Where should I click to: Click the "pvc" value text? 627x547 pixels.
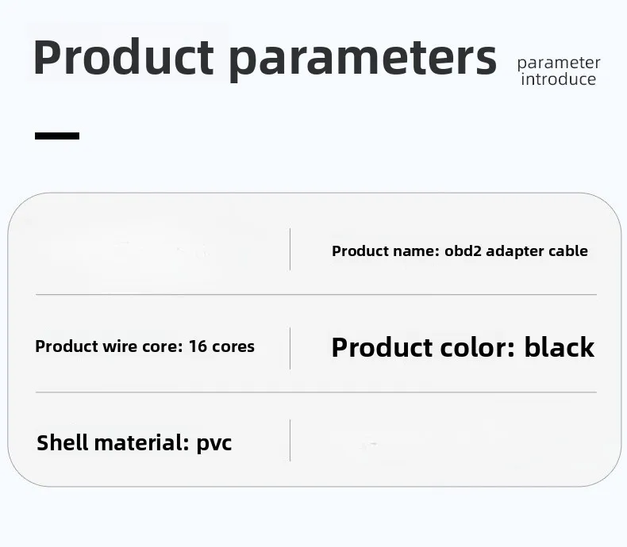pos(214,442)
